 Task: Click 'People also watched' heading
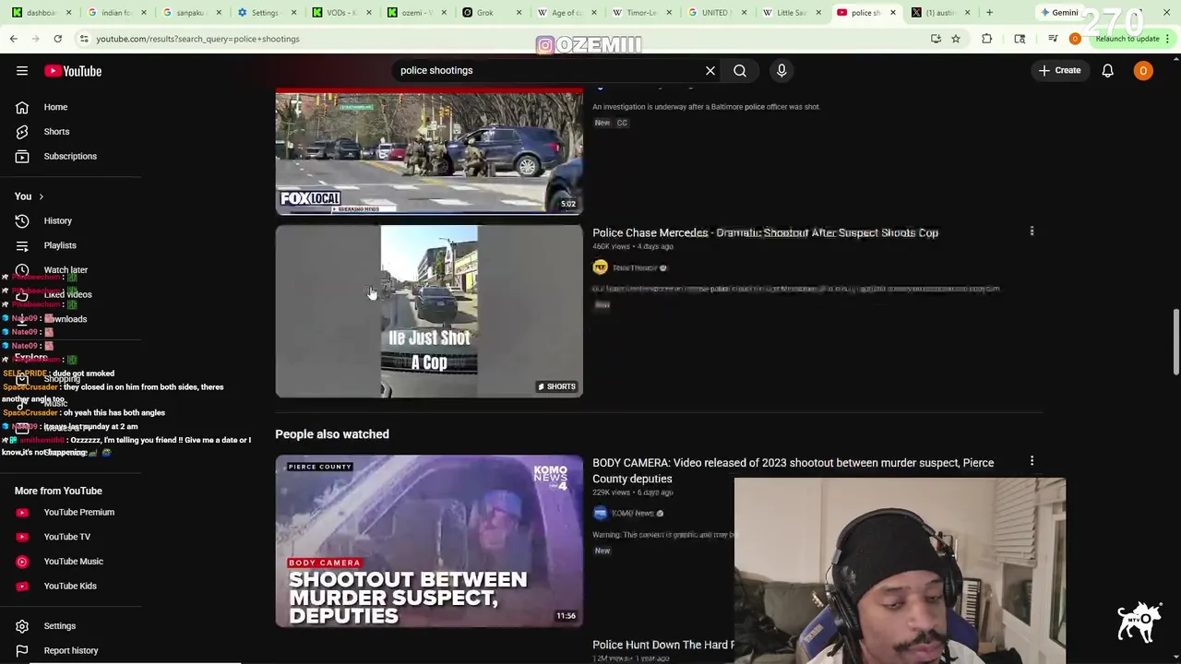tap(332, 434)
